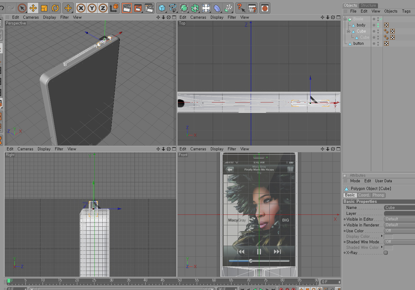
Task: Open Render Settings icon
Action: click(x=149, y=8)
